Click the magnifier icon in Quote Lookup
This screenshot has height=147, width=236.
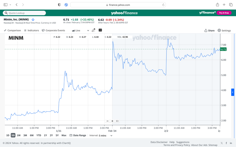click(6, 13)
